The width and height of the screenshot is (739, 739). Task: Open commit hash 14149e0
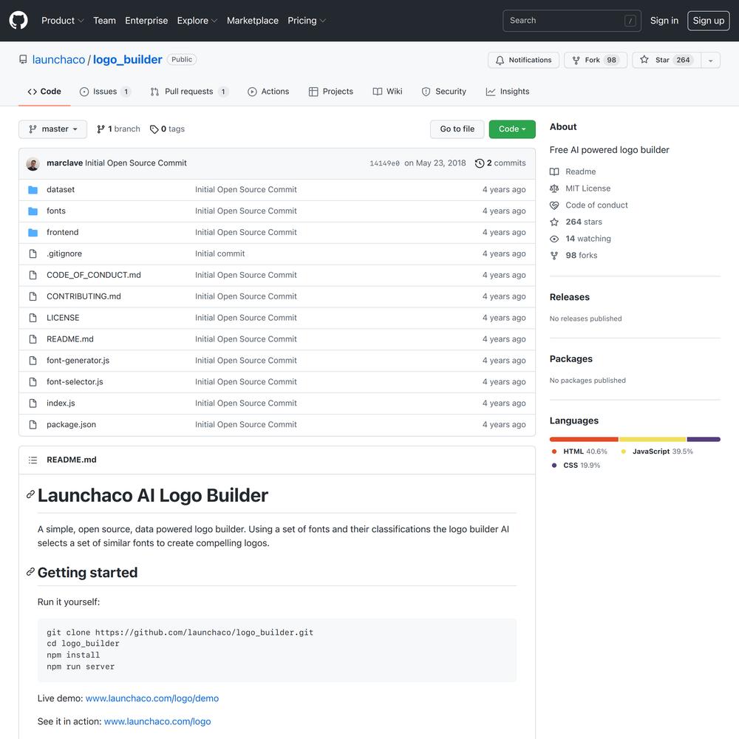tap(384, 163)
